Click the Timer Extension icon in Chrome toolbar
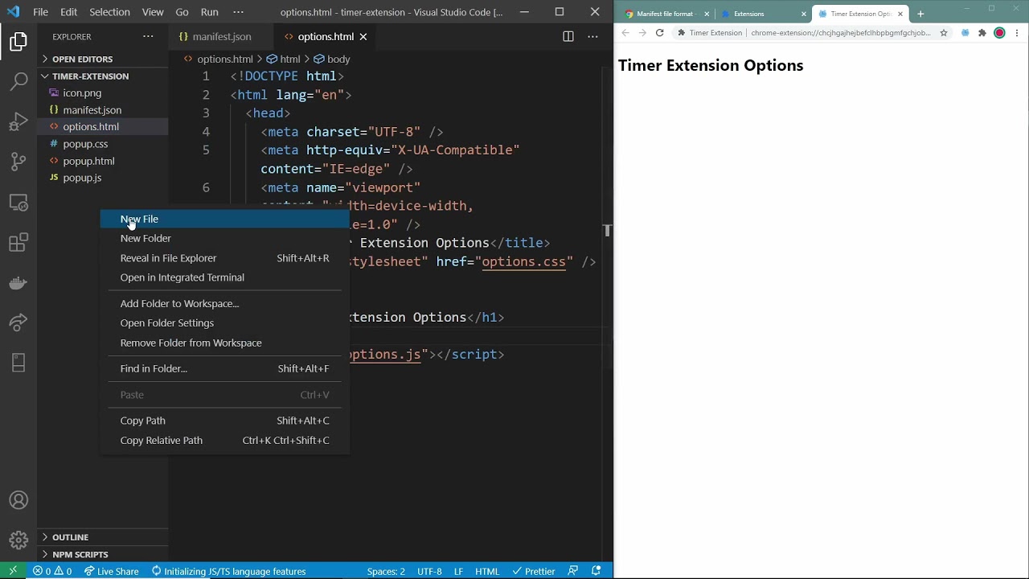 point(965,33)
